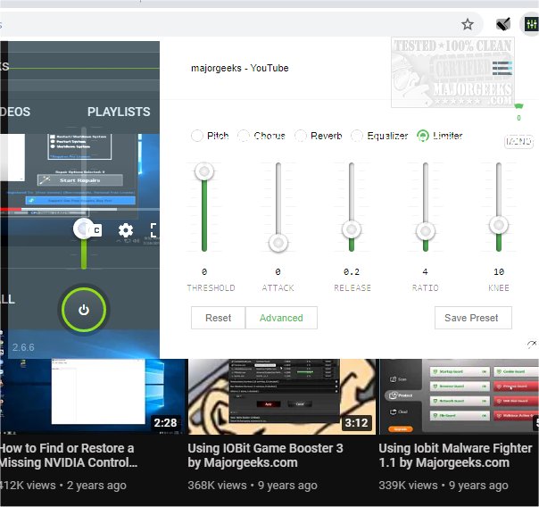Click the ATTACK label
Viewport: 539px width, 507px height.
point(278,287)
